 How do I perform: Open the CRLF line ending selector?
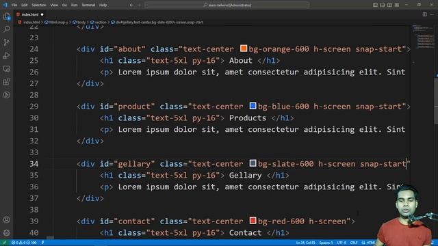click(x=354, y=243)
